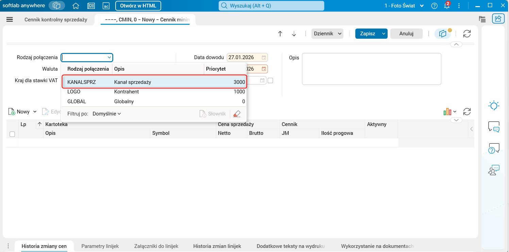Click the refresh icon next to Anuluj

click(x=467, y=34)
